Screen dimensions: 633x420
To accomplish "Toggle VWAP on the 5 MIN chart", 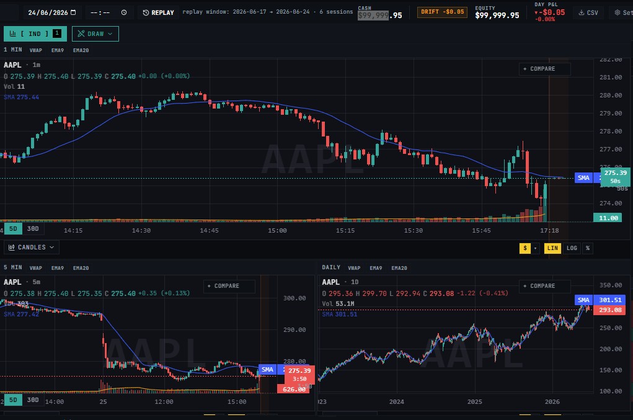I will (35, 268).
